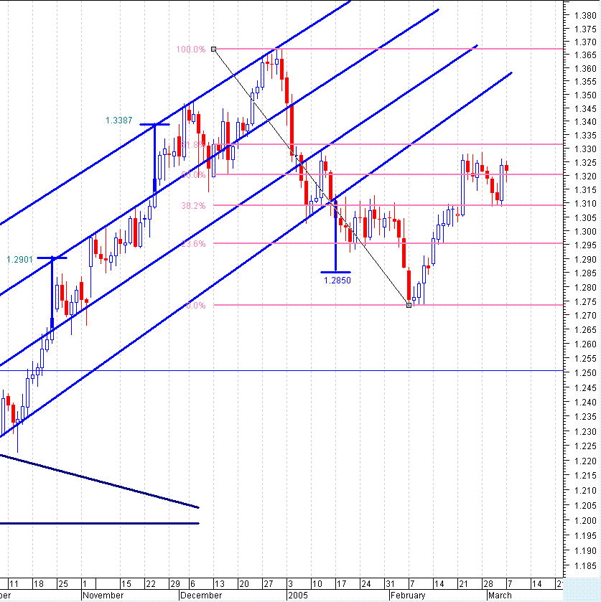601x602 pixels.
Task: Click the dark blue horizontal line near 1.200
Action: [x=101, y=523]
